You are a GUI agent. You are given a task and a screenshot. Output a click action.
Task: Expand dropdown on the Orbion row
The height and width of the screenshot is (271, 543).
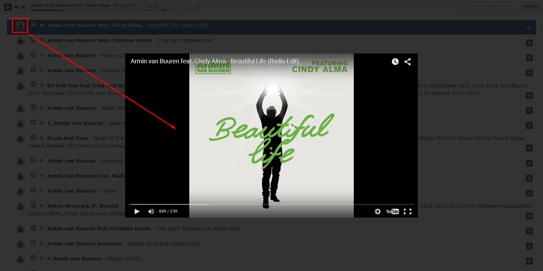click(33, 190)
